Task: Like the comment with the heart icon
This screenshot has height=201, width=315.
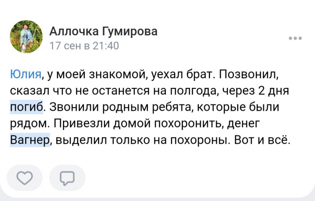Action: pyautogui.click(x=25, y=177)
